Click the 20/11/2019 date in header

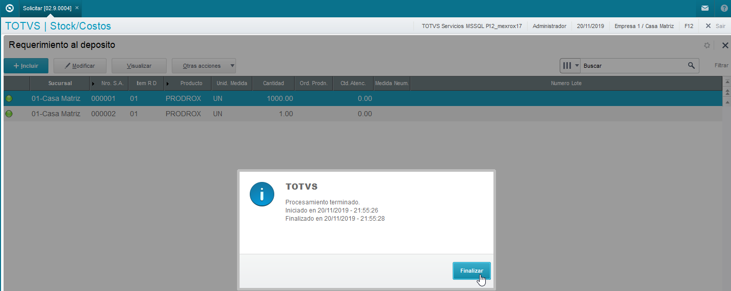click(591, 25)
